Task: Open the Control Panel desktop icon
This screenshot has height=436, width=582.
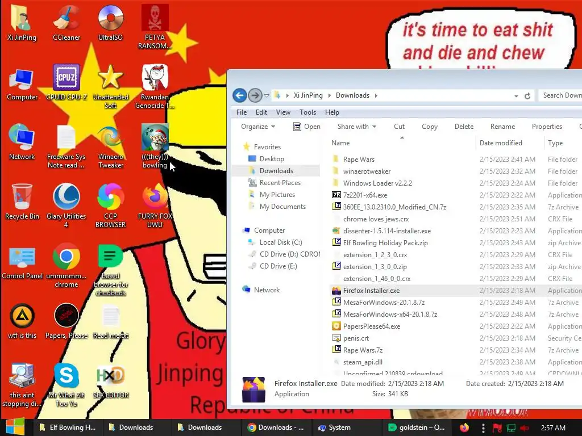Action: tap(22, 262)
